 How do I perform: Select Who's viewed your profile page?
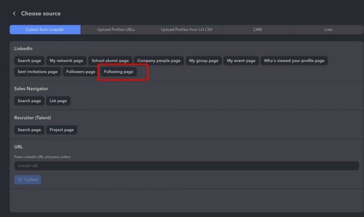coord(294,61)
